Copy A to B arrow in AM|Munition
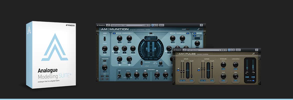Image resolution: width=293 pixels, height=100 pixels. click(155, 25)
